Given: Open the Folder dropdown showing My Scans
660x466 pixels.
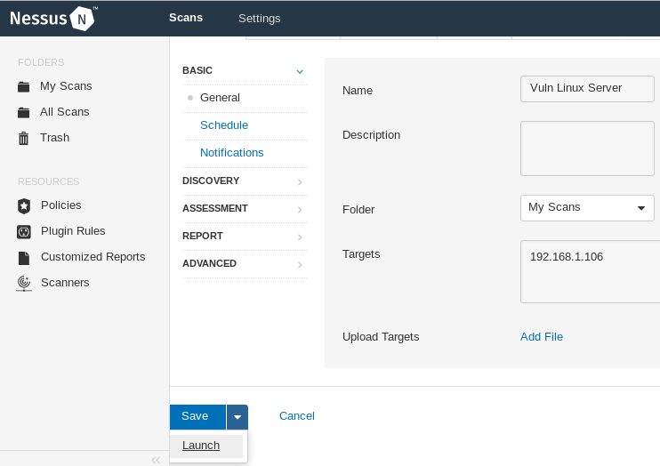Looking at the screenshot, I should click(587, 208).
